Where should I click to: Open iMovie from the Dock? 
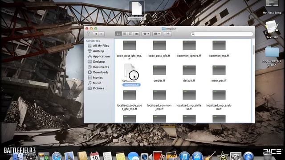223,156
